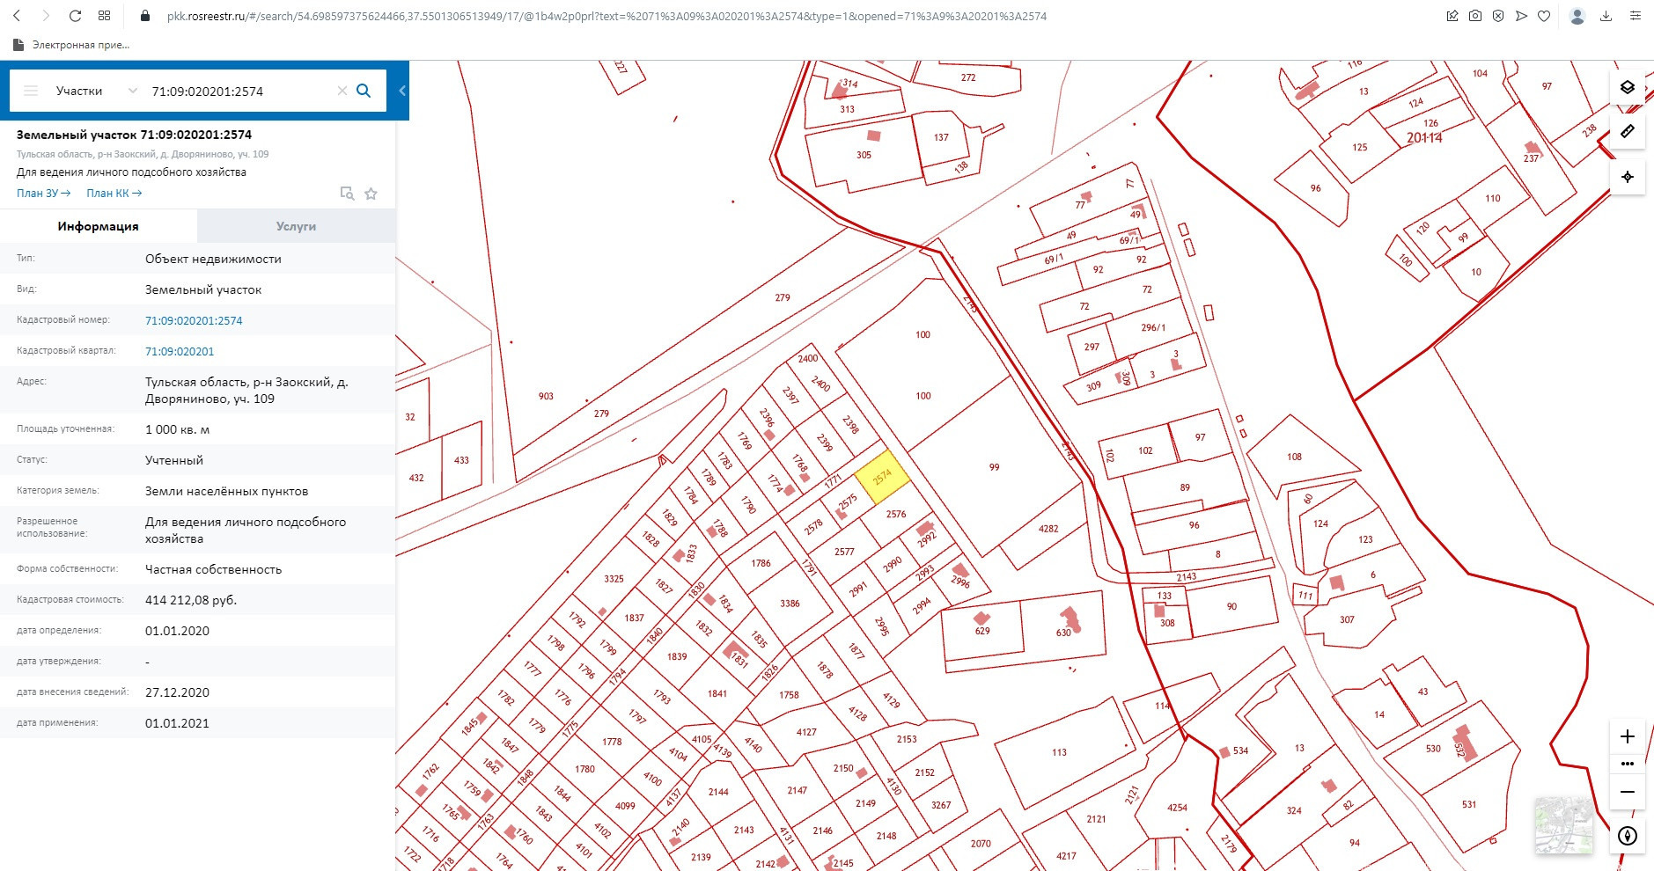Open the 'План ЗУ' link

[43, 194]
